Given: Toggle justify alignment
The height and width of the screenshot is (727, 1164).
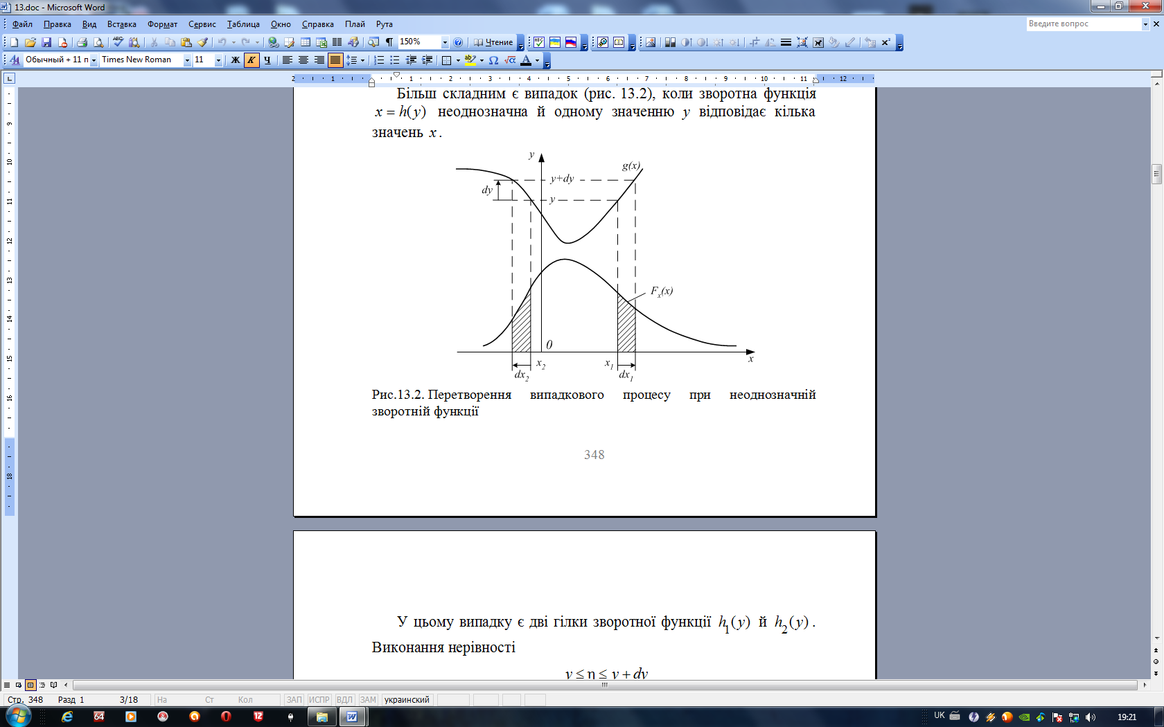Looking at the screenshot, I should point(335,60).
